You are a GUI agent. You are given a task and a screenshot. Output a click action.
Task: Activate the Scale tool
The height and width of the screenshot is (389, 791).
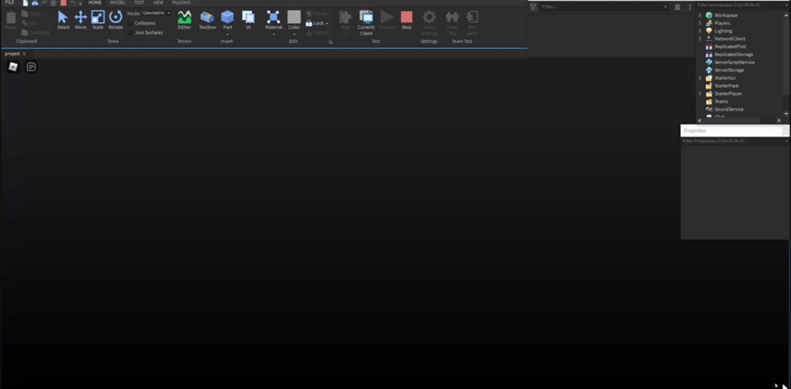click(x=98, y=21)
